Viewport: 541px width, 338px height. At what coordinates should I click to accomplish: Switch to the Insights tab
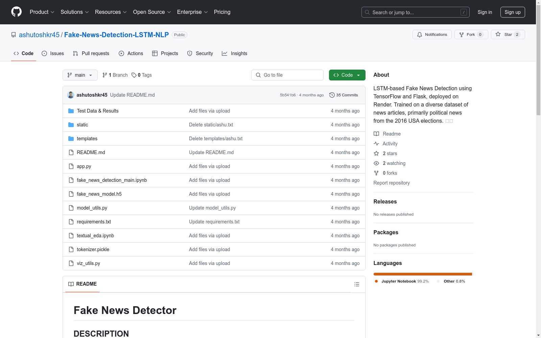pos(234,53)
